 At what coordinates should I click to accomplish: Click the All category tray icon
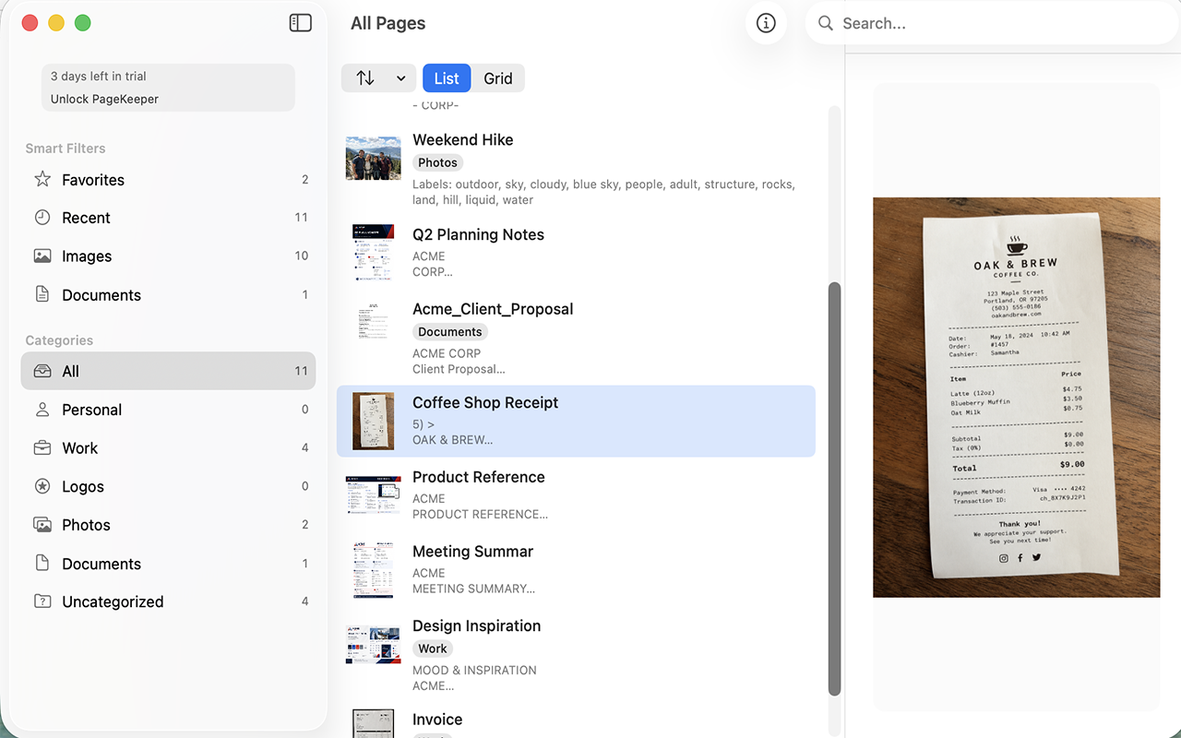(42, 371)
